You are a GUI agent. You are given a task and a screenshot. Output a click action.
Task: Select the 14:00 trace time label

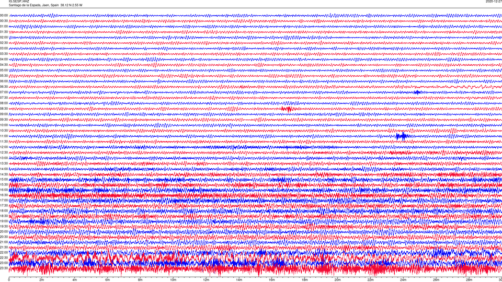point(4,169)
